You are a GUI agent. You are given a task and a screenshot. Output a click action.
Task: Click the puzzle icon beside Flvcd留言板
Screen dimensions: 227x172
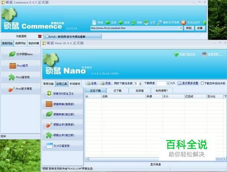tap(12, 77)
